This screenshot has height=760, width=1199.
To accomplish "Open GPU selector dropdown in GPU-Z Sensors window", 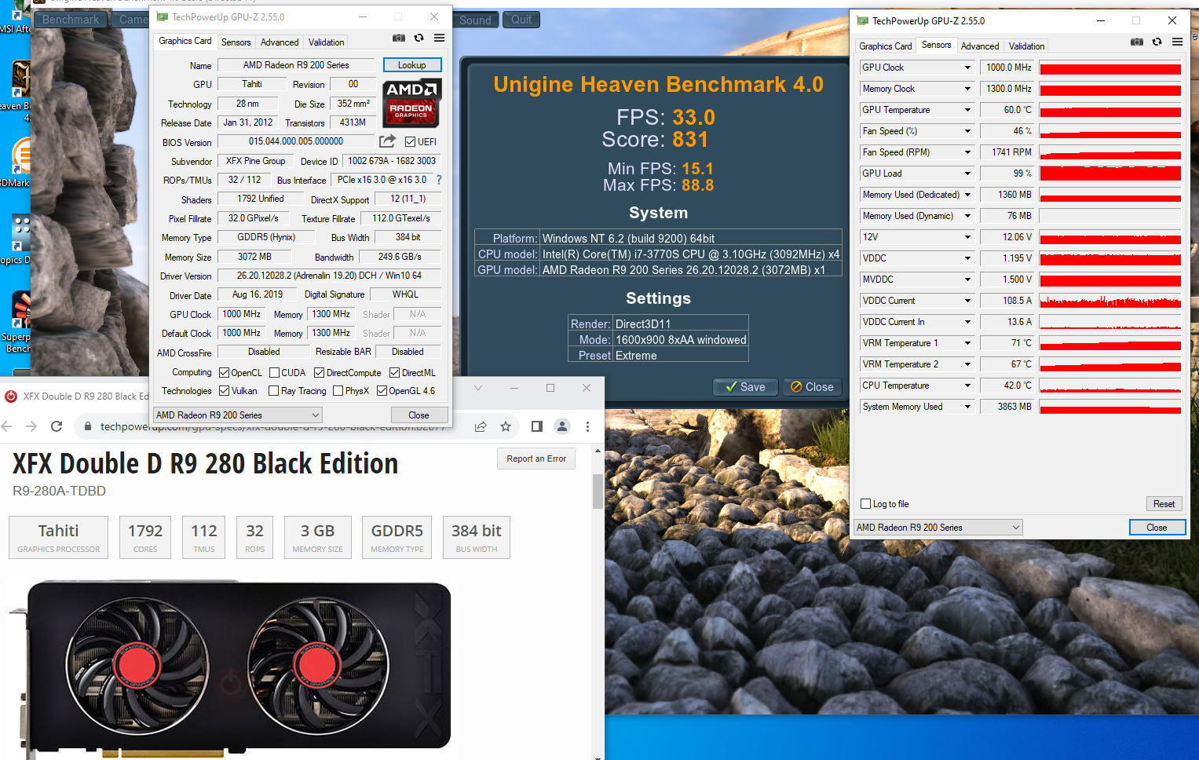I will point(938,528).
